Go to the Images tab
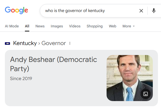The image size is (161, 109). coord(57,26)
